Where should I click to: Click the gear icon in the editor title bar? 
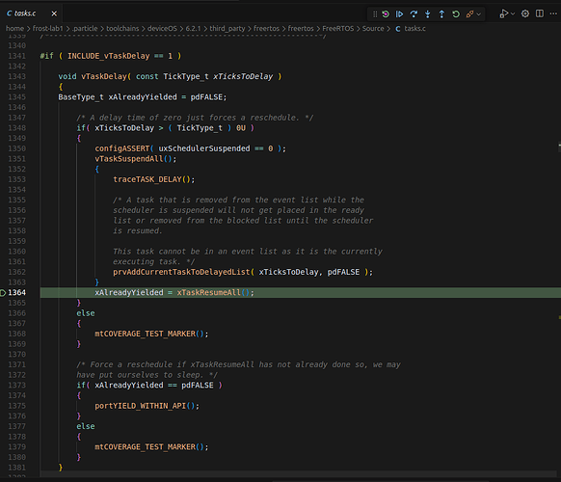coord(525,13)
